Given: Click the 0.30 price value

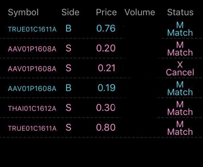Looking at the screenshot, I should 106,108.
